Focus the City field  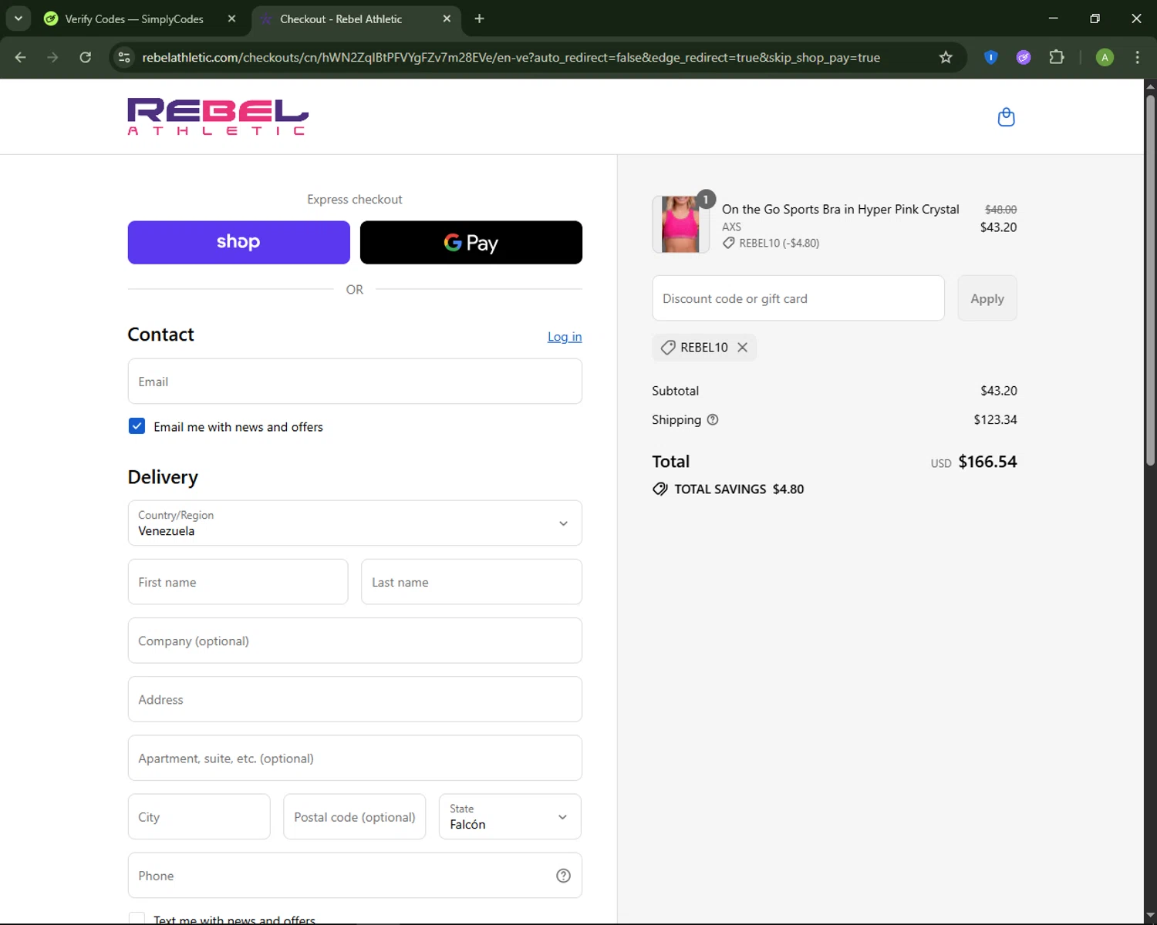[199, 817]
